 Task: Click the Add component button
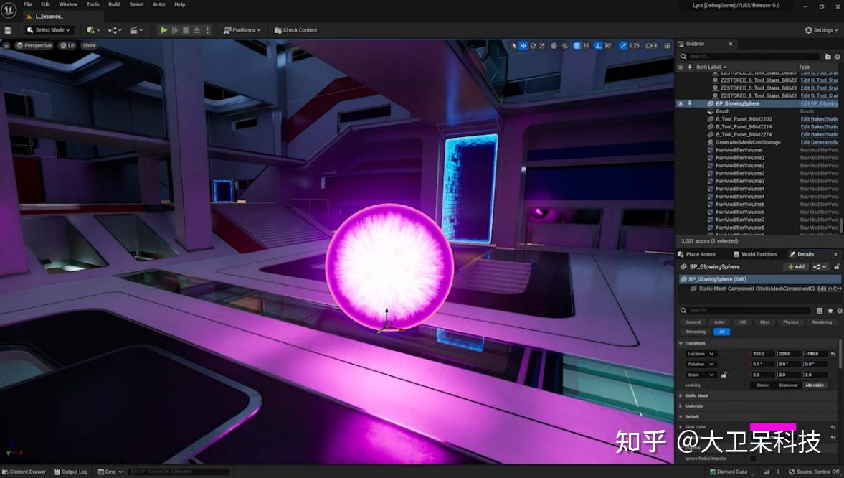[x=796, y=267]
